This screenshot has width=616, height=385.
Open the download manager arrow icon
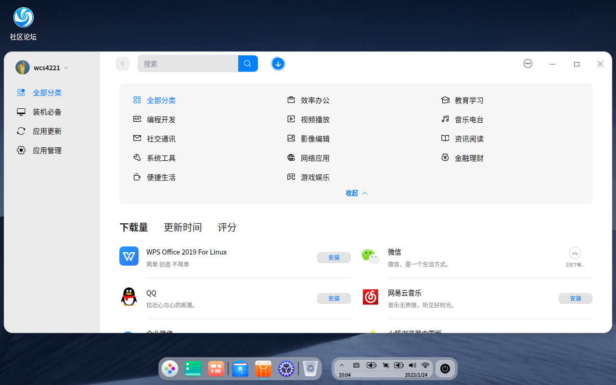278,63
